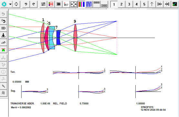Click the ID button in left sidebar
179x117 pixels.
tap(4, 28)
